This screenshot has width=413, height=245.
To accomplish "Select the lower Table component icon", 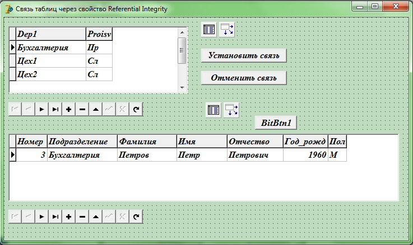I will point(214,110).
